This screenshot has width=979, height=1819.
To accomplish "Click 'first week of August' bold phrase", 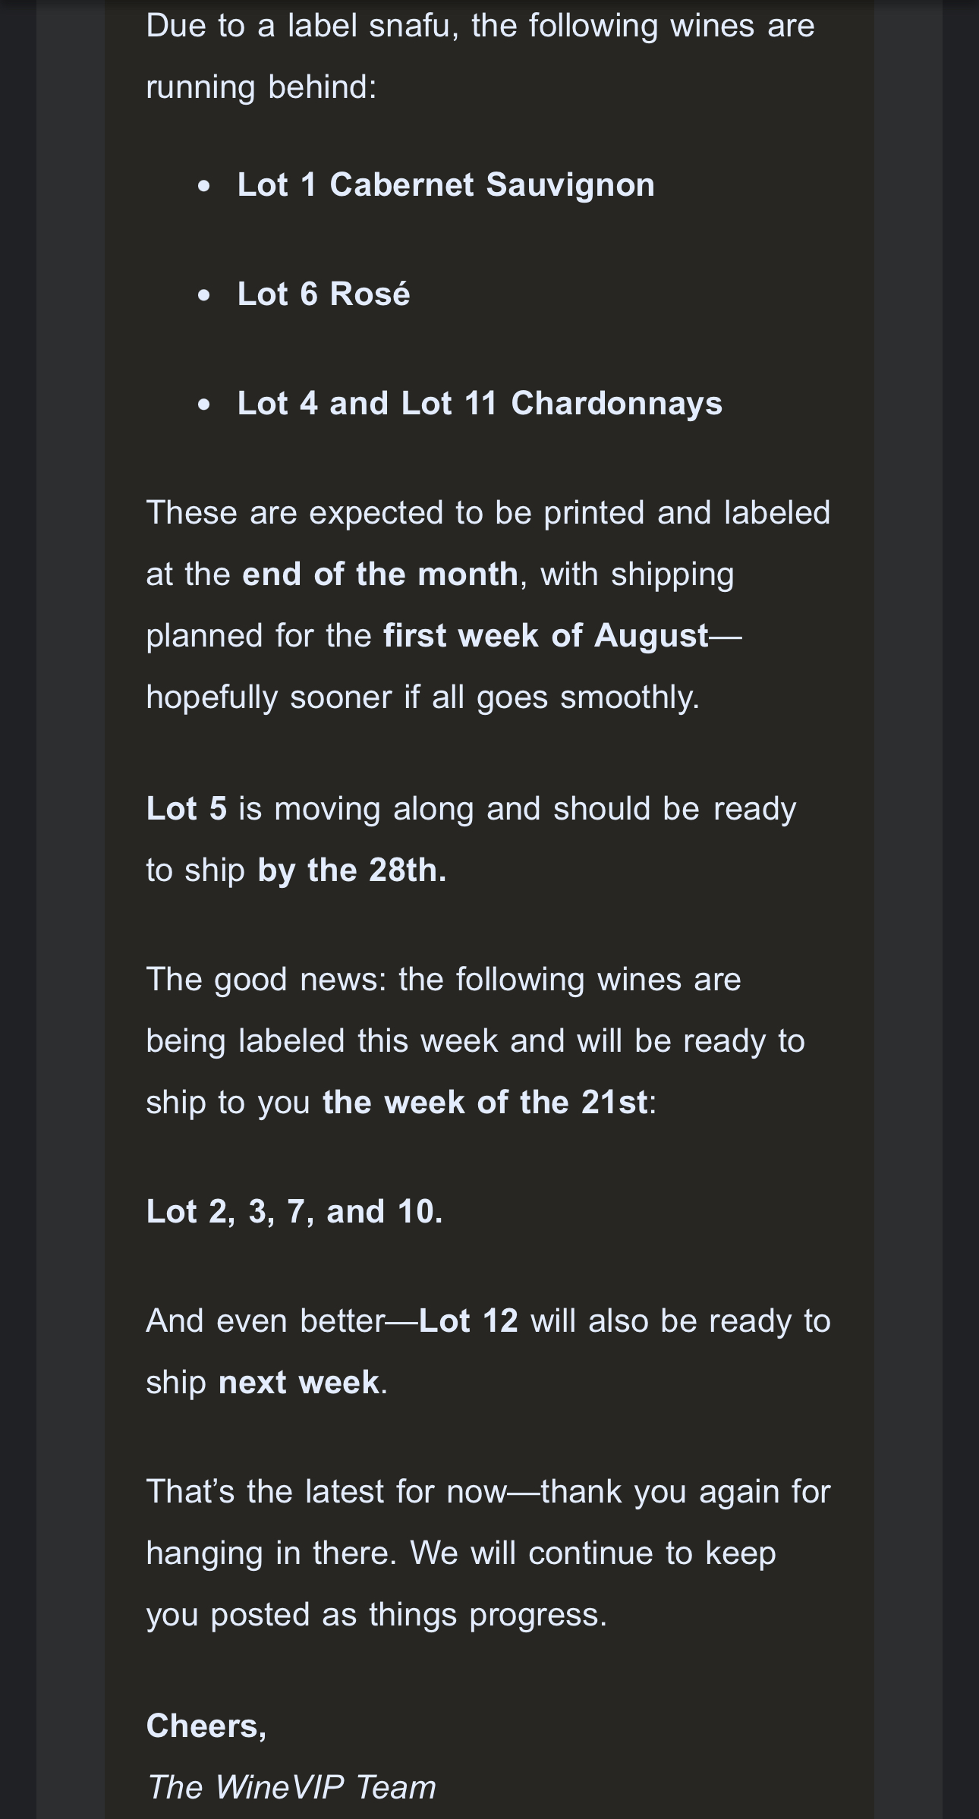I will tap(546, 636).
